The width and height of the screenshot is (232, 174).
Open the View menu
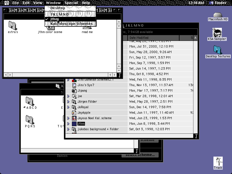click(38, 3)
